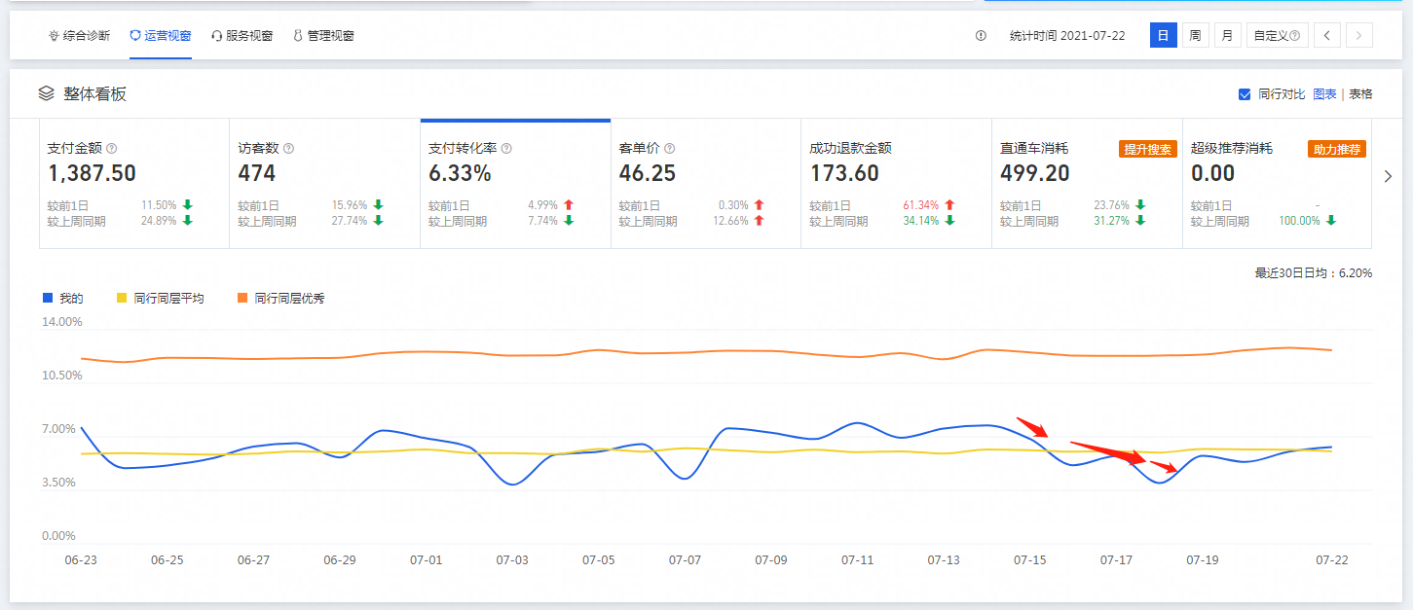Click the 10.50% y-axis label
Image resolution: width=1413 pixels, height=610 pixels.
(x=62, y=376)
